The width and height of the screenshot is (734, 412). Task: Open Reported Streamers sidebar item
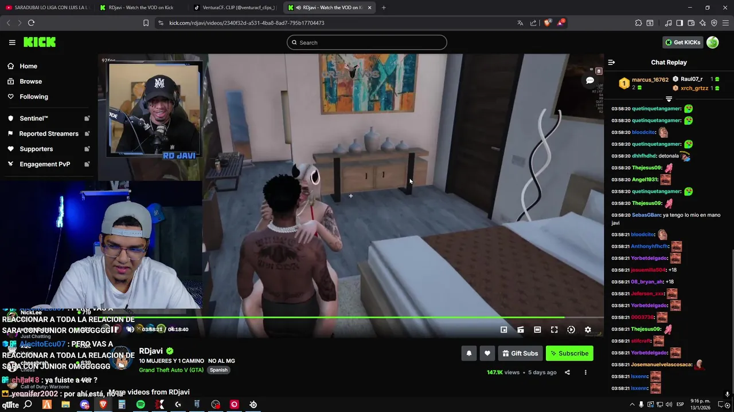[x=49, y=133]
